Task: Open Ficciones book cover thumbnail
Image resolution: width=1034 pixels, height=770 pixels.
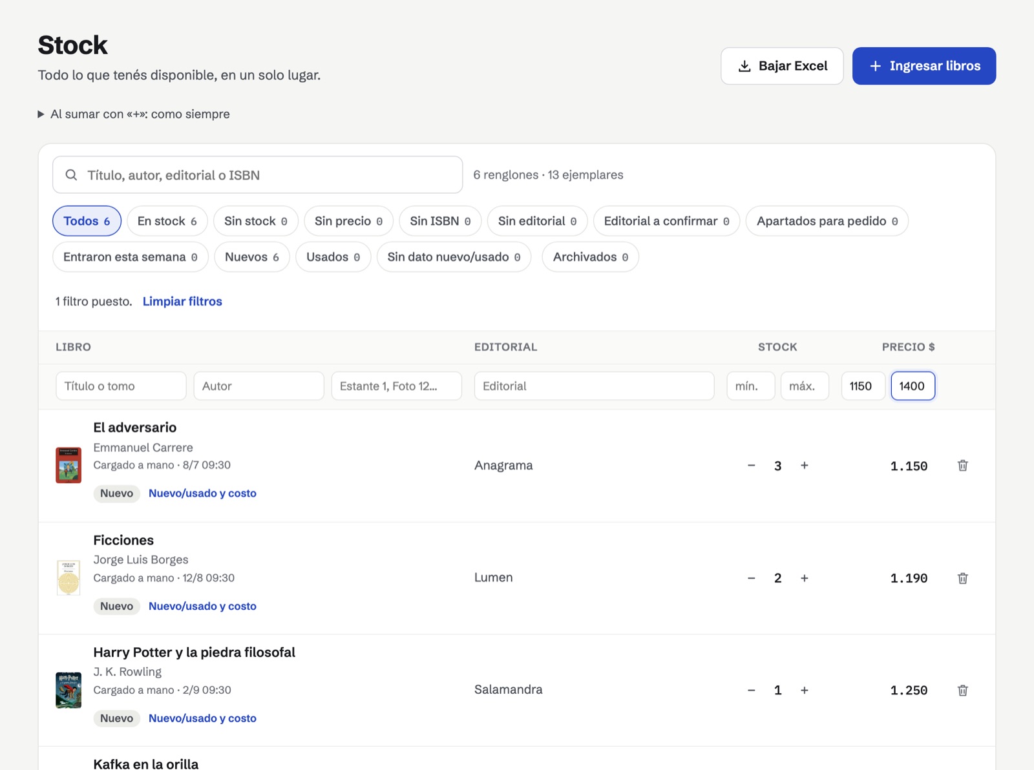Action: [x=69, y=577]
